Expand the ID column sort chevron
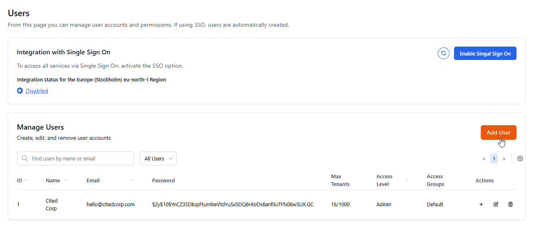 (x=25, y=180)
